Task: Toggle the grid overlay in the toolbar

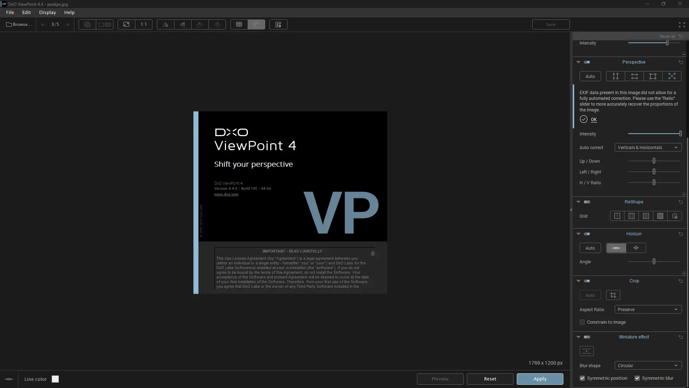Action: click(239, 24)
